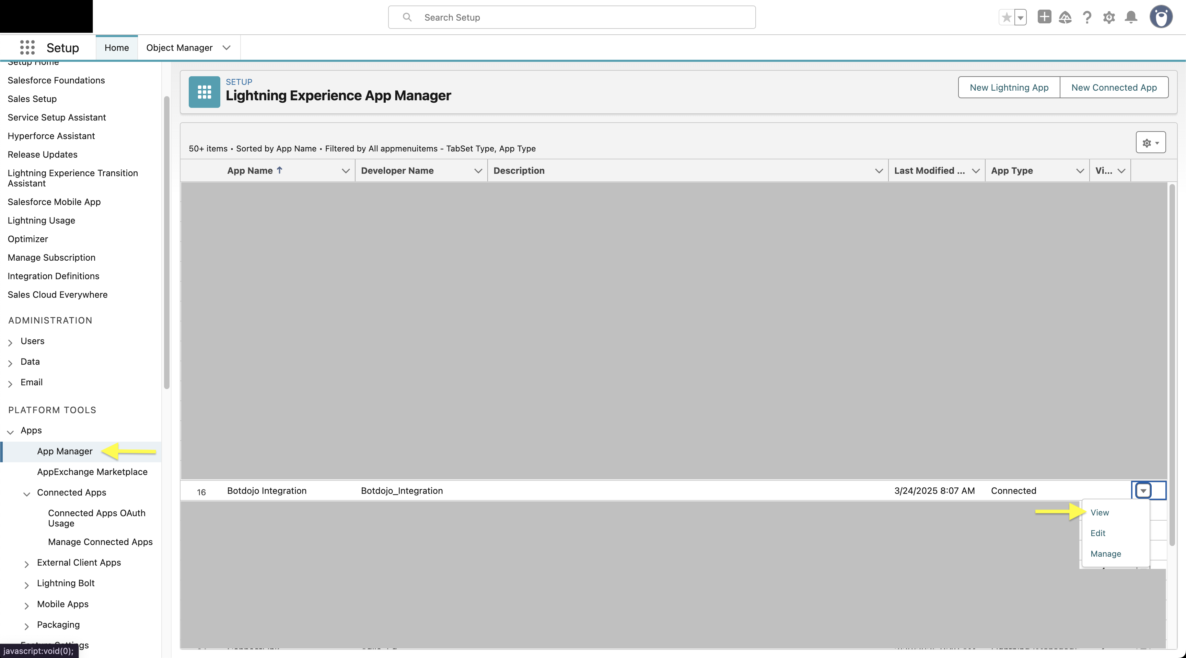Viewport: 1186px width, 658px height.
Task: Open the App Type column menu chevron
Action: coord(1080,170)
